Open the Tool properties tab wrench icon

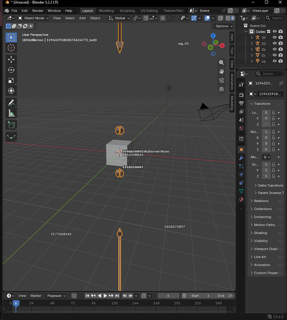[x=241, y=84]
